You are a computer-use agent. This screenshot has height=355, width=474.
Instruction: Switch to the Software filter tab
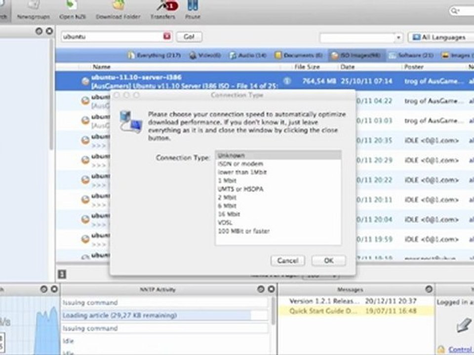(x=411, y=56)
